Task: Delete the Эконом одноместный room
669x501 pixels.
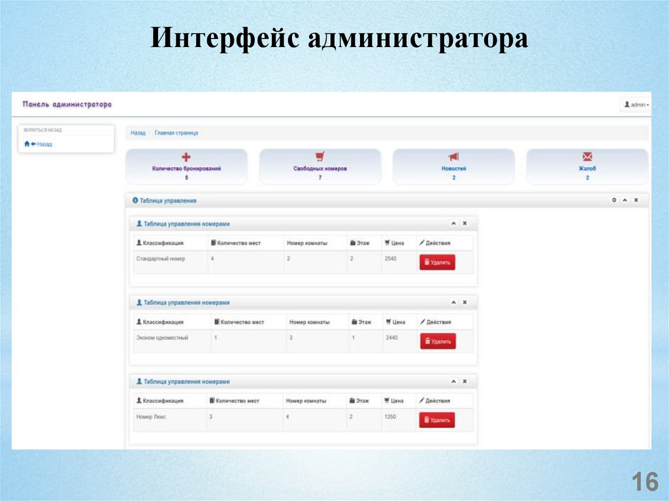Action: (x=438, y=342)
